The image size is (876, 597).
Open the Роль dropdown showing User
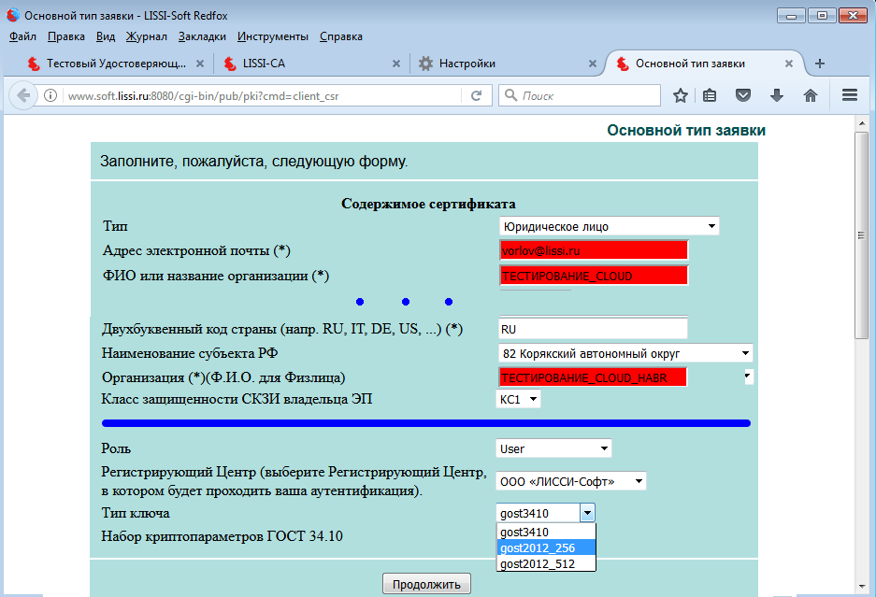click(x=553, y=448)
